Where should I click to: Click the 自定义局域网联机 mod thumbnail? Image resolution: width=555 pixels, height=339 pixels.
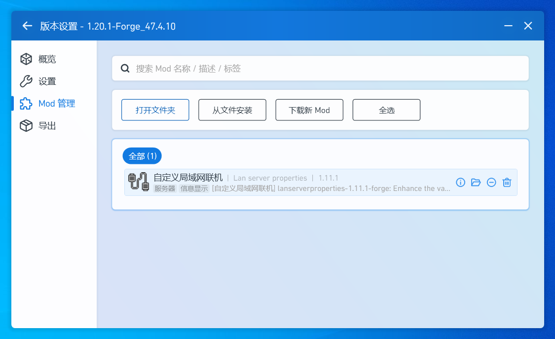pos(138,182)
